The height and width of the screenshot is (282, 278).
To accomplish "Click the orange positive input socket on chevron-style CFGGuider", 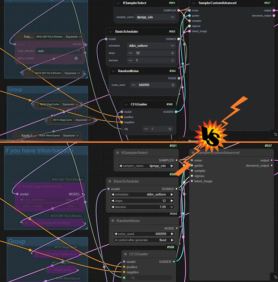I will (x=122, y=117).
